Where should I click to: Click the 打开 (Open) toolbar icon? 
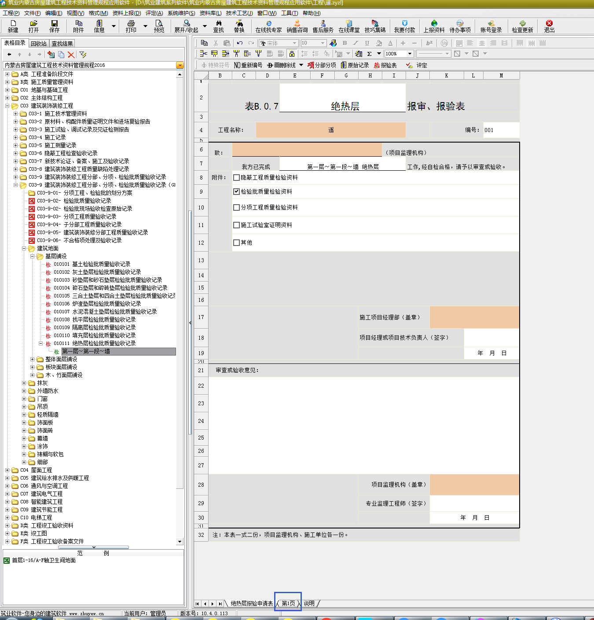click(x=33, y=26)
